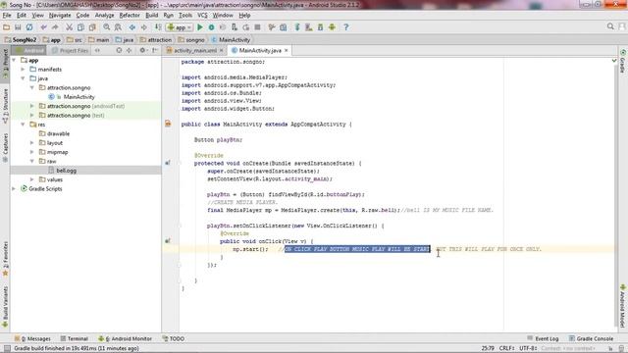The height and width of the screenshot is (353, 628).
Task: Click the Replace icon next to Find
Action: pos(118,27)
